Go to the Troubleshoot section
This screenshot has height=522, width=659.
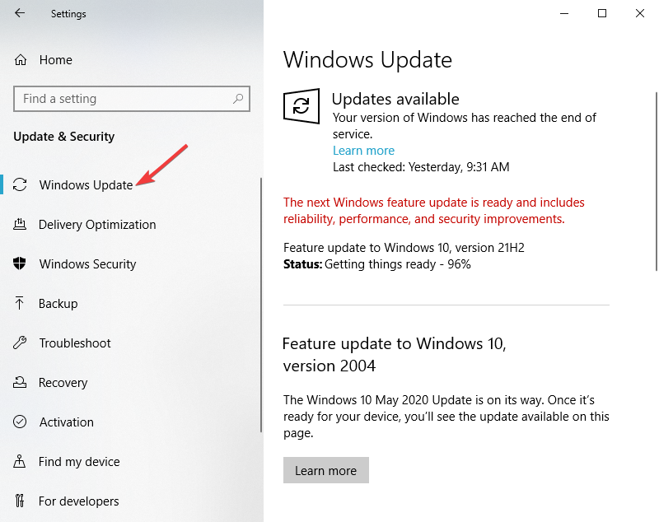click(75, 343)
